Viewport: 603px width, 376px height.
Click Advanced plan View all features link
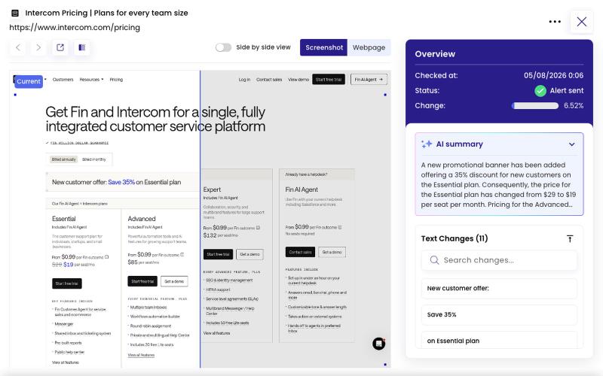141,355
